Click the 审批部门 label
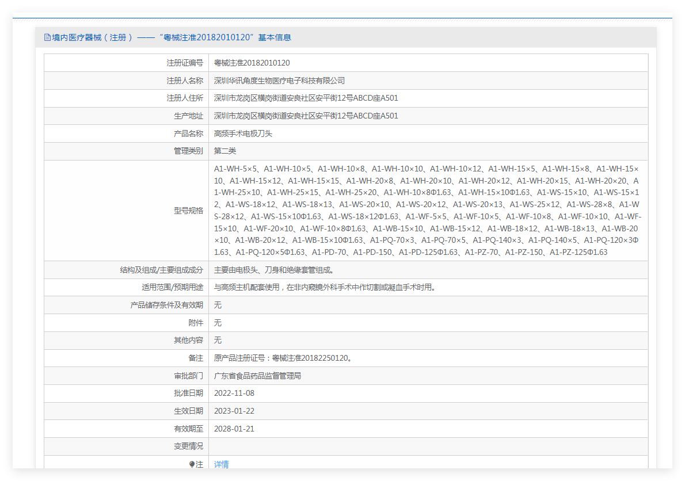 click(x=188, y=376)
